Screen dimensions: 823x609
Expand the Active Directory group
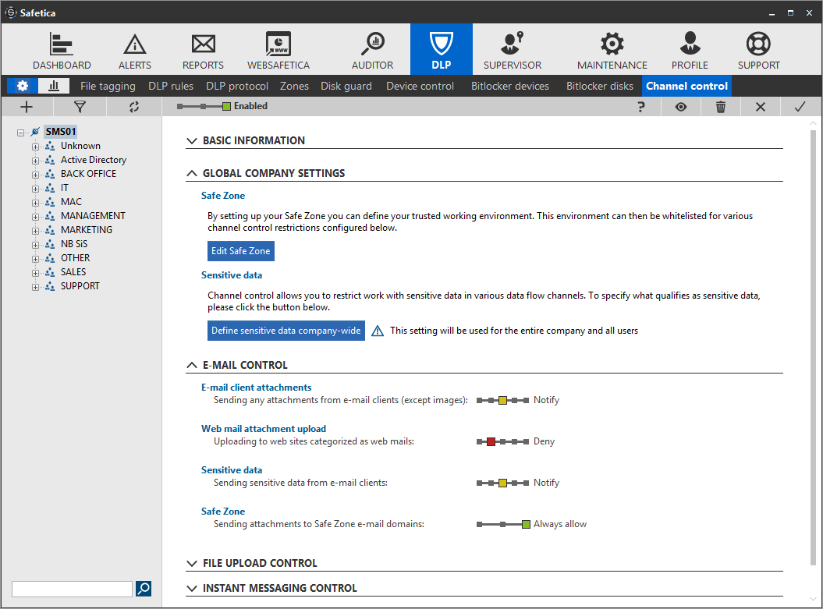[35, 161]
